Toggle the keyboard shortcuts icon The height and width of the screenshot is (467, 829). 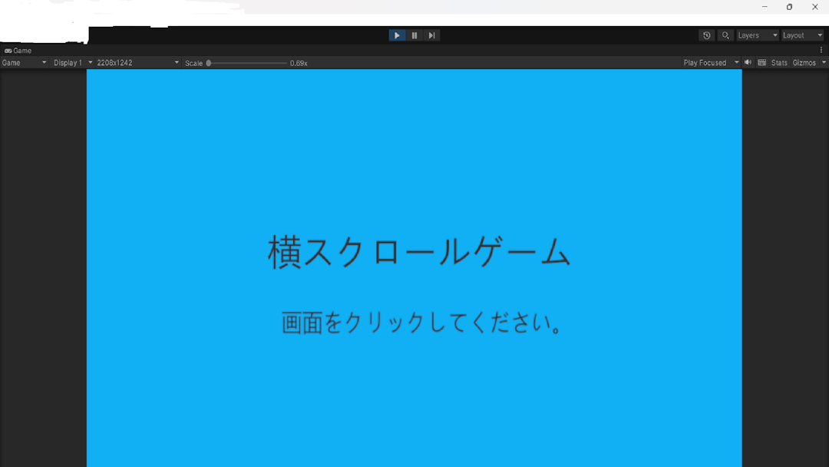click(x=762, y=62)
